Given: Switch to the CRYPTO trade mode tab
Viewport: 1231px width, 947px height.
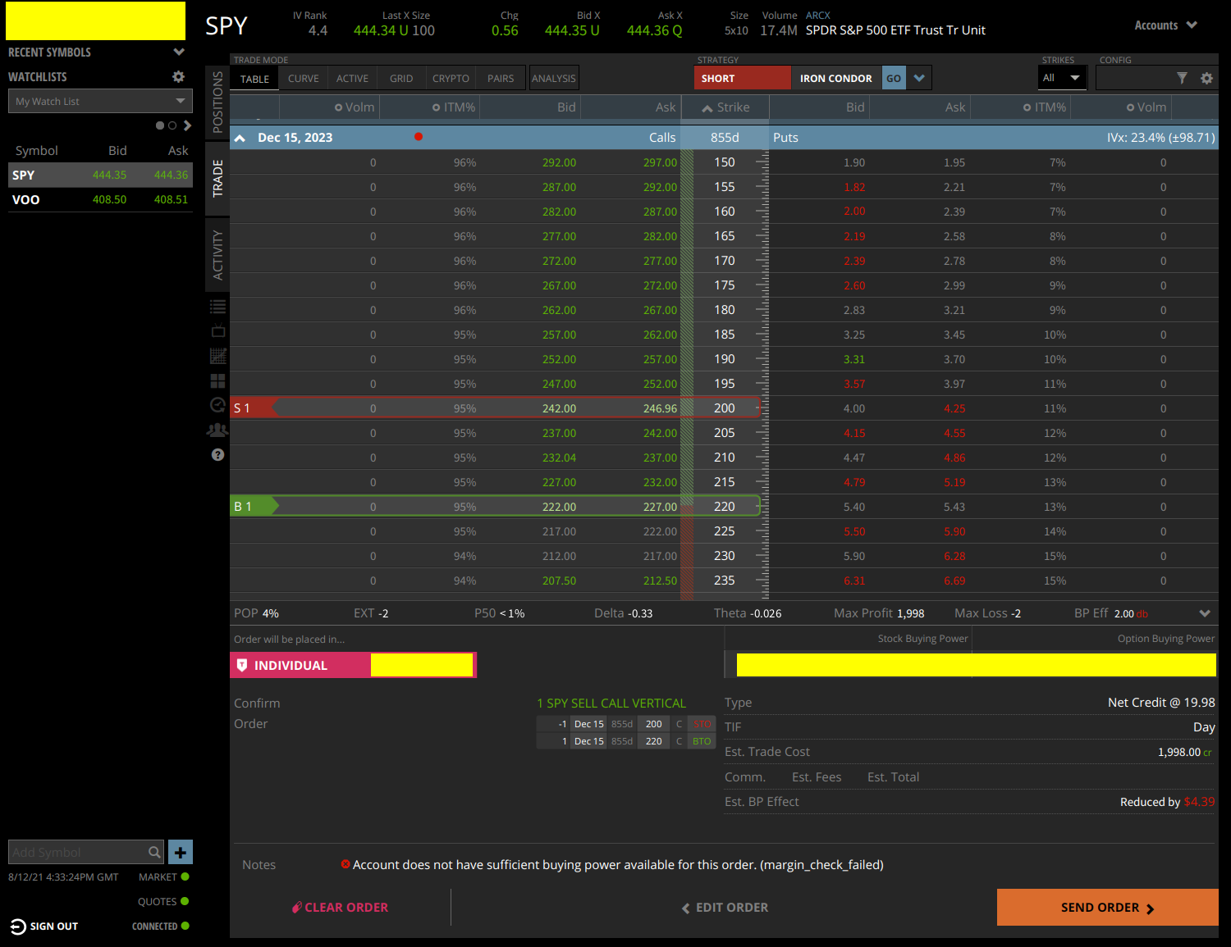Looking at the screenshot, I should click(451, 79).
